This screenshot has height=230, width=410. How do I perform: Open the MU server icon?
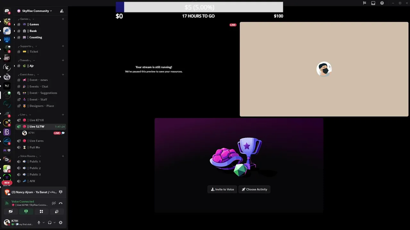pyautogui.click(x=7, y=40)
